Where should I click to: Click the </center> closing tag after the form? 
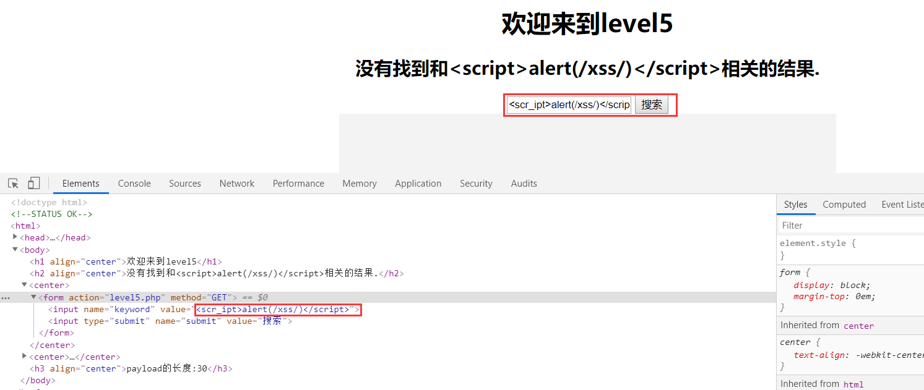52,345
